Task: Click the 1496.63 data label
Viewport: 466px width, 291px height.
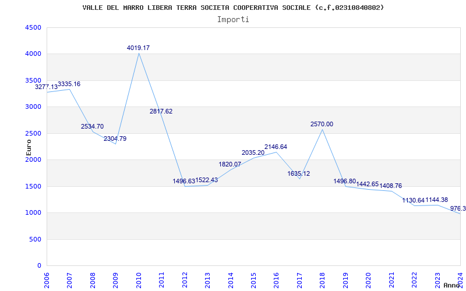Action: click(184, 181)
